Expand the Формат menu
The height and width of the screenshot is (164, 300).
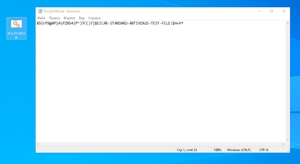coord(69,18)
